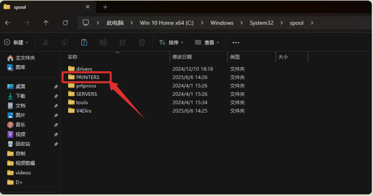Open the 排序 sort dropdown
373x196 pixels.
click(x=171, y=43)
